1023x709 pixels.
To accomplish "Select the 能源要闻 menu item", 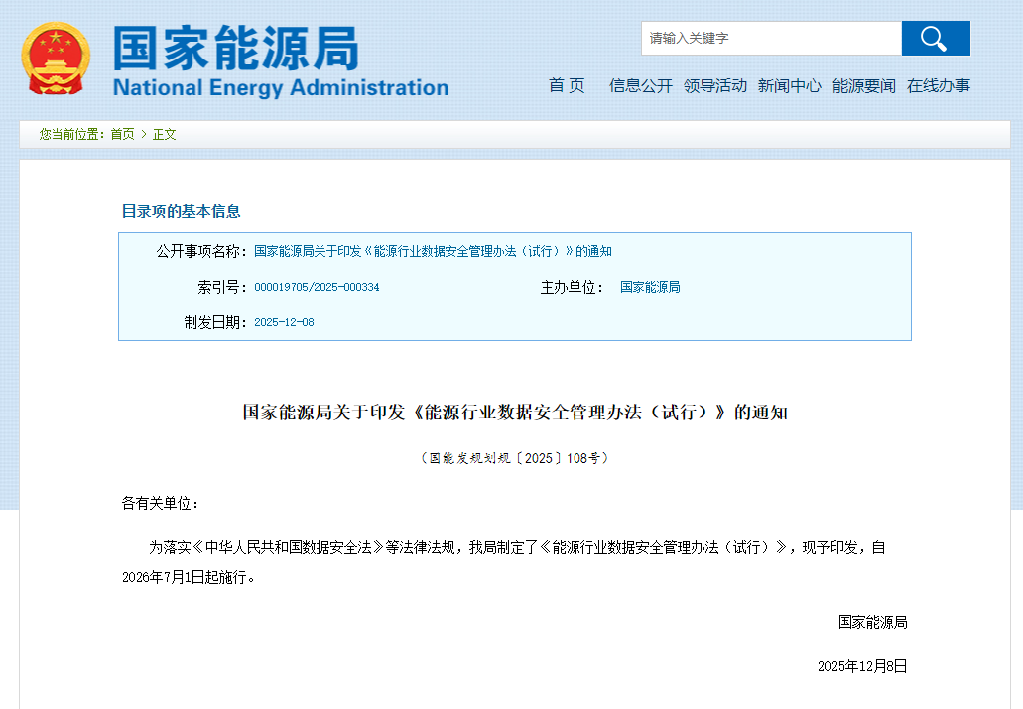I will click(x=863, y=86).
